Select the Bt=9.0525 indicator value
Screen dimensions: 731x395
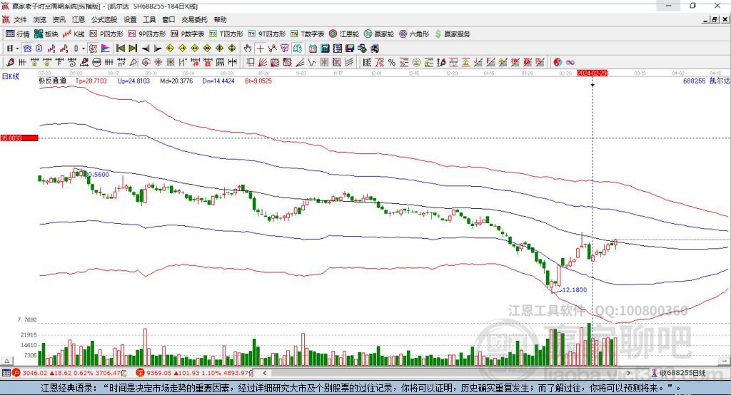tap(258, 81)
